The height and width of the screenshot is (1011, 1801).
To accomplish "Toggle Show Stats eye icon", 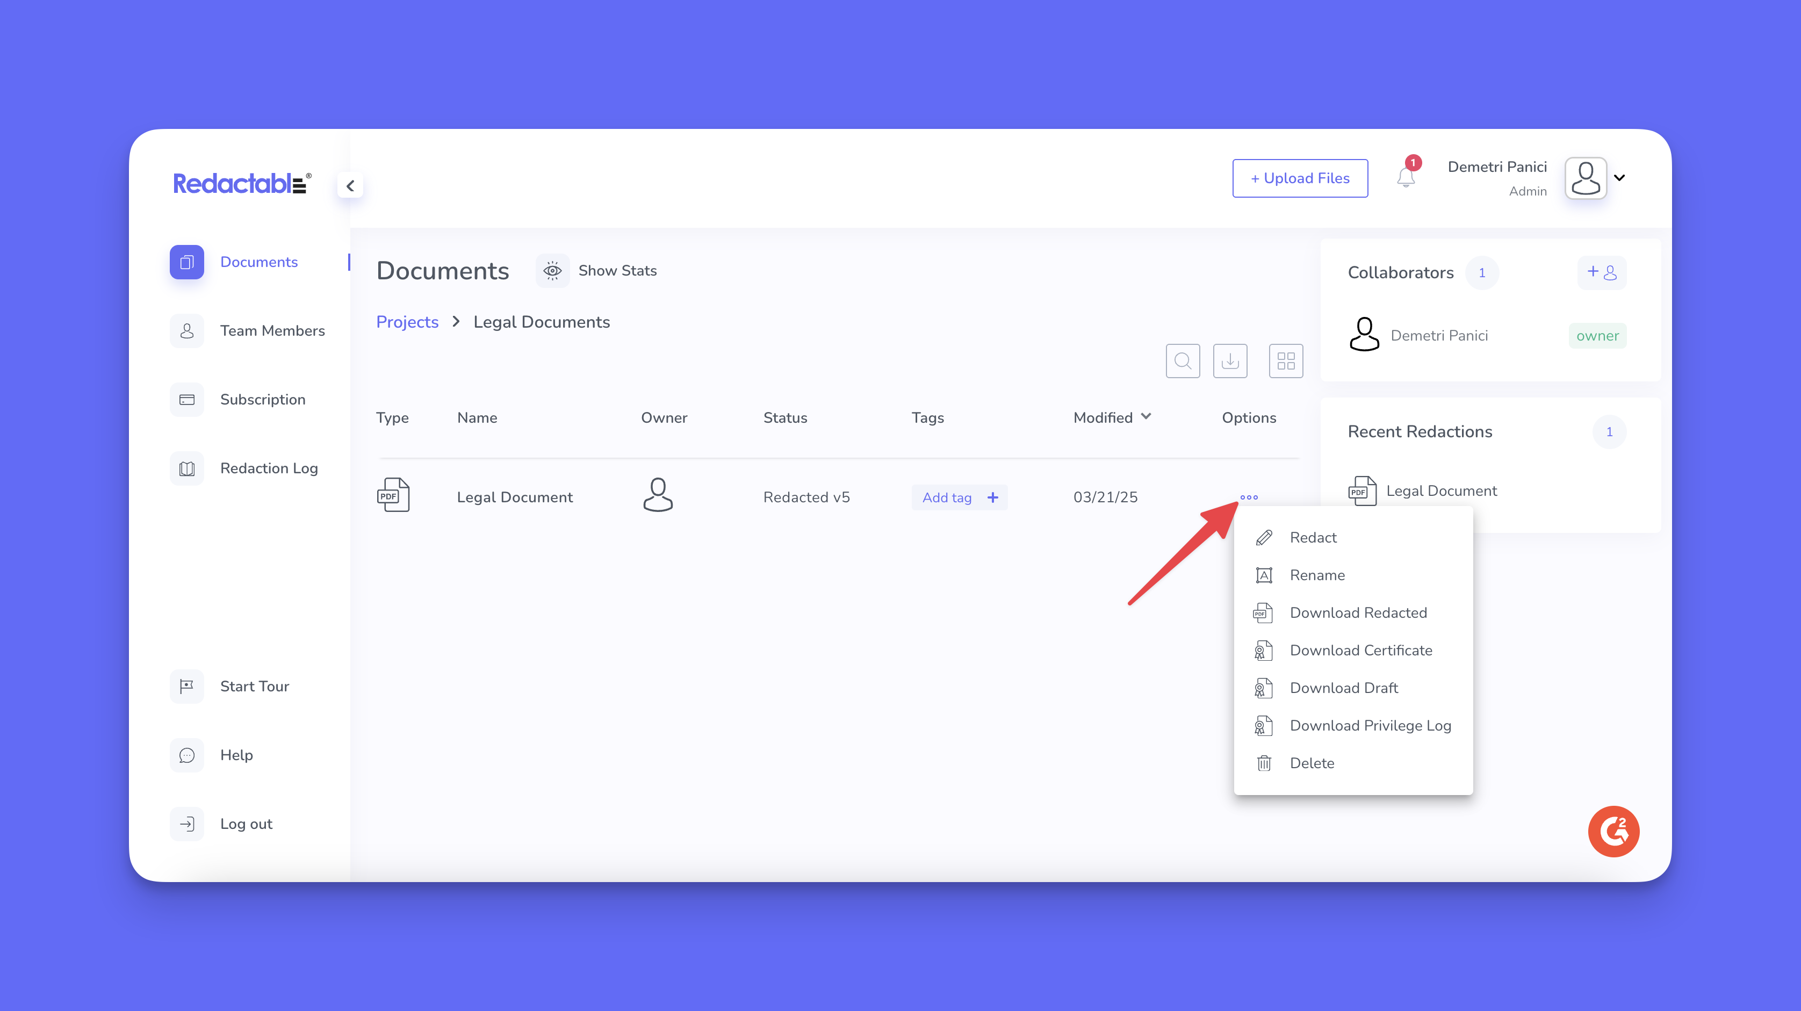I will 552,271.
